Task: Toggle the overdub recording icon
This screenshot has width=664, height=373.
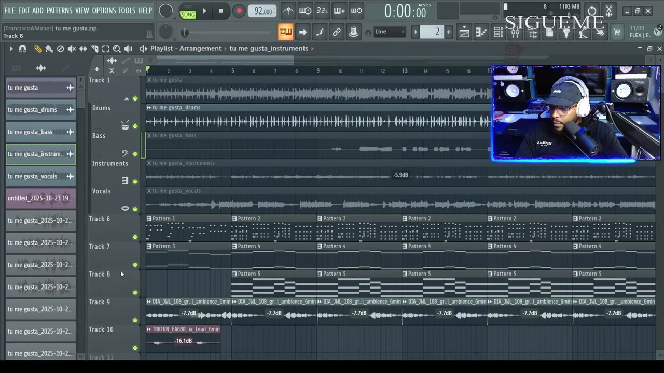Action: pyautogui.click(x=339, y=11)
